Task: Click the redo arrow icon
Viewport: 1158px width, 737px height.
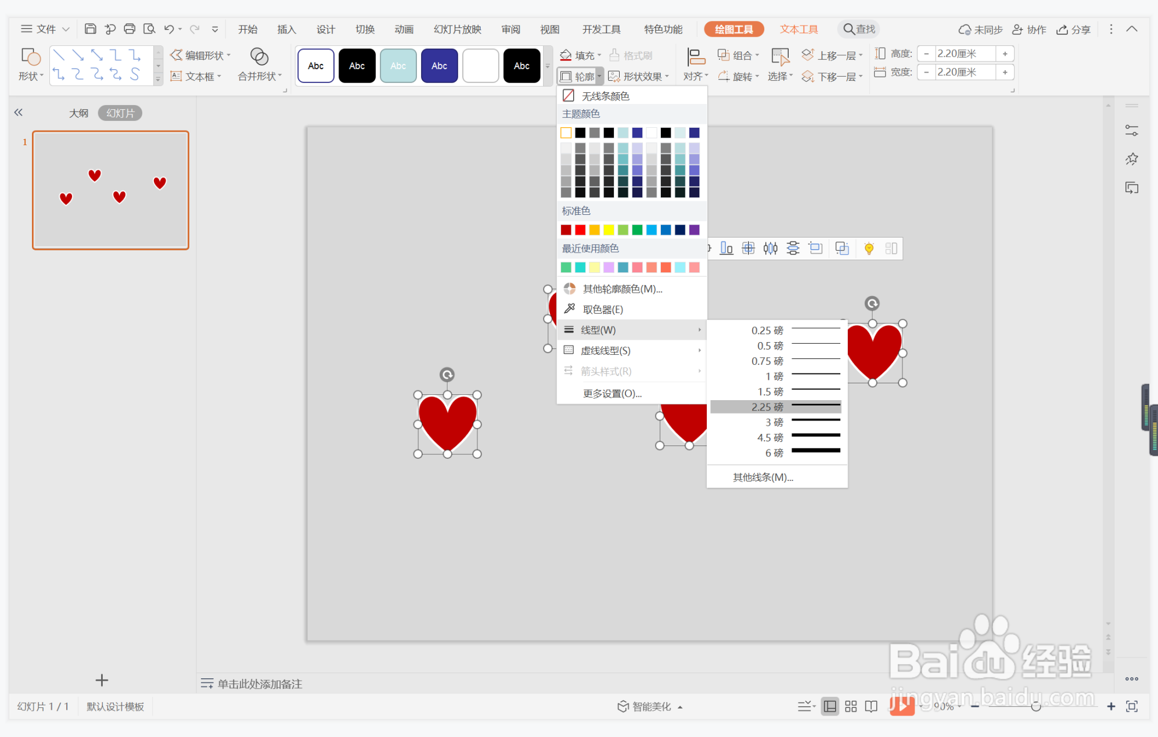Action: (x=195, y=29)
